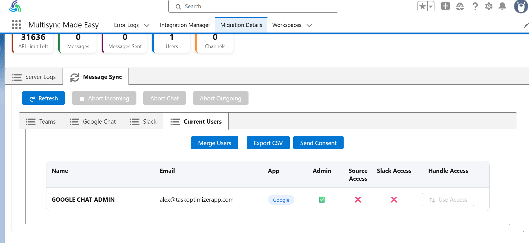Click the Abort Chat button

164,98
